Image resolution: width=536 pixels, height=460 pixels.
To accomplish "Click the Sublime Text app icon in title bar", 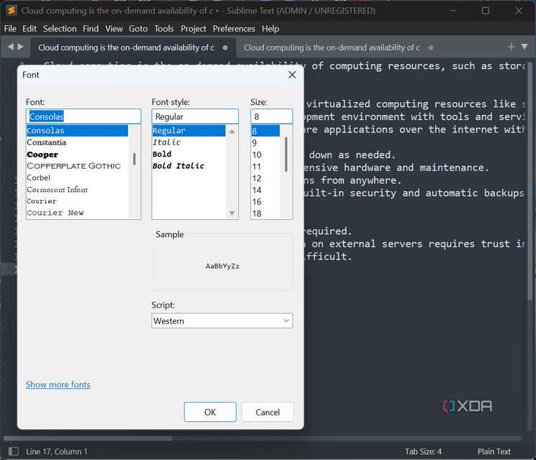I will click(x=12, y=11).
